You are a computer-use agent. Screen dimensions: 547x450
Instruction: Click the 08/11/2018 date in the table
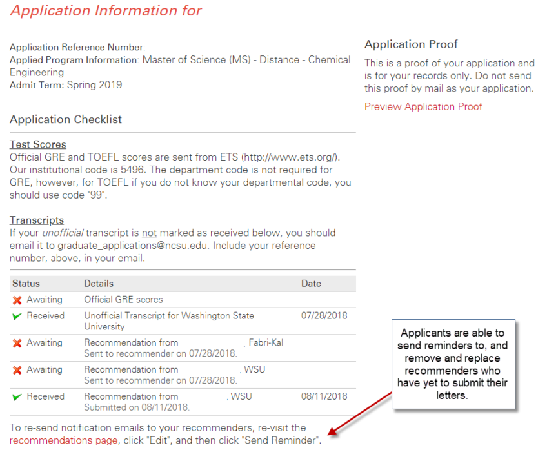[324, 396]
